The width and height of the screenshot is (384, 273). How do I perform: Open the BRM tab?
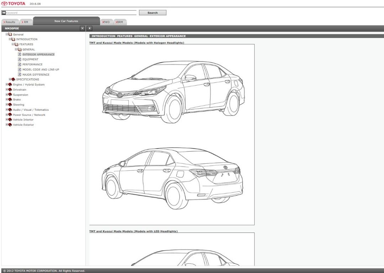click(120, 22)
